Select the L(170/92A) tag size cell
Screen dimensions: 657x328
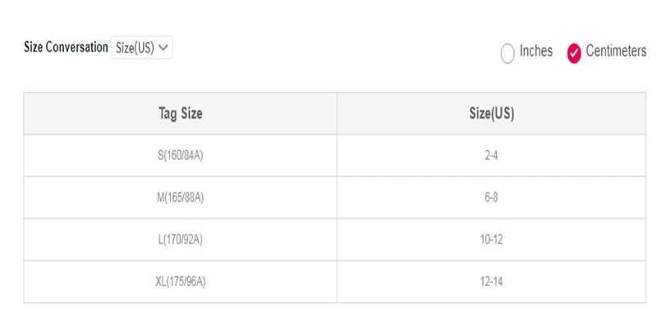click(x=180, y=239)
